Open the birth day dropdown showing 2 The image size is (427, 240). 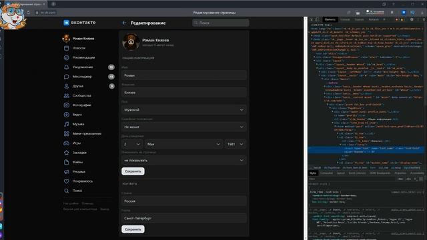click(x=132, y=144)
